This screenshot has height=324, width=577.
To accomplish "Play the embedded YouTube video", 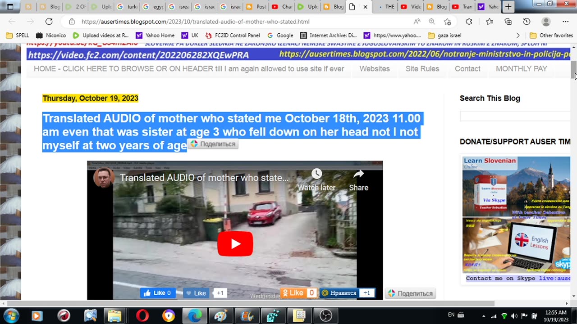I will pyautogui.click(x=235, y=243).
